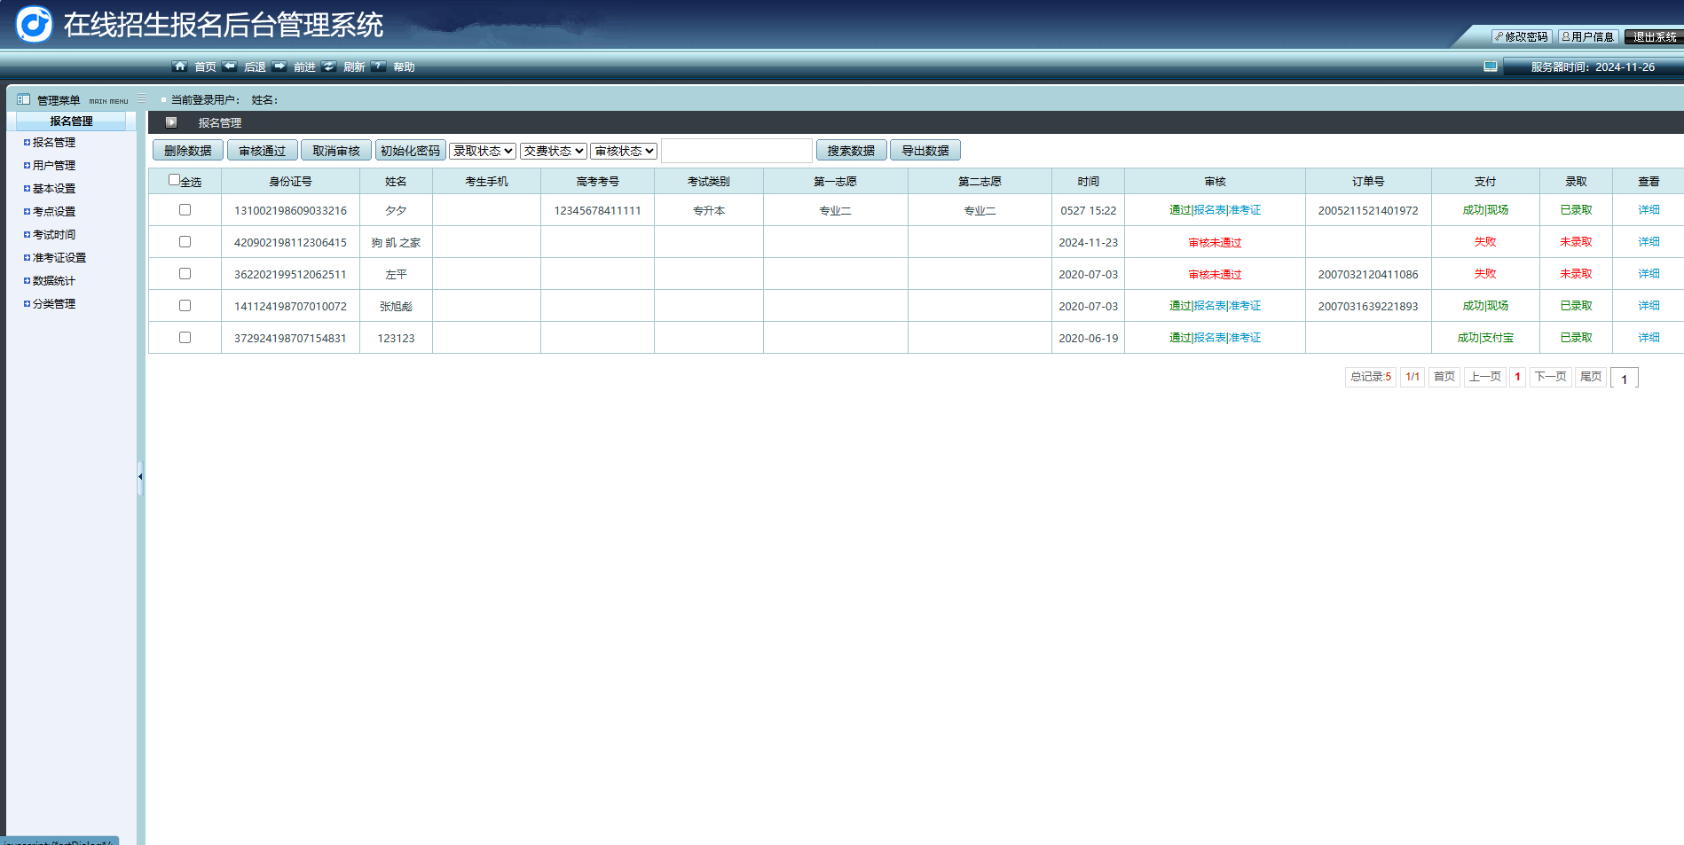Click the 刷新 refresh icon

click(x=329, y=67)
